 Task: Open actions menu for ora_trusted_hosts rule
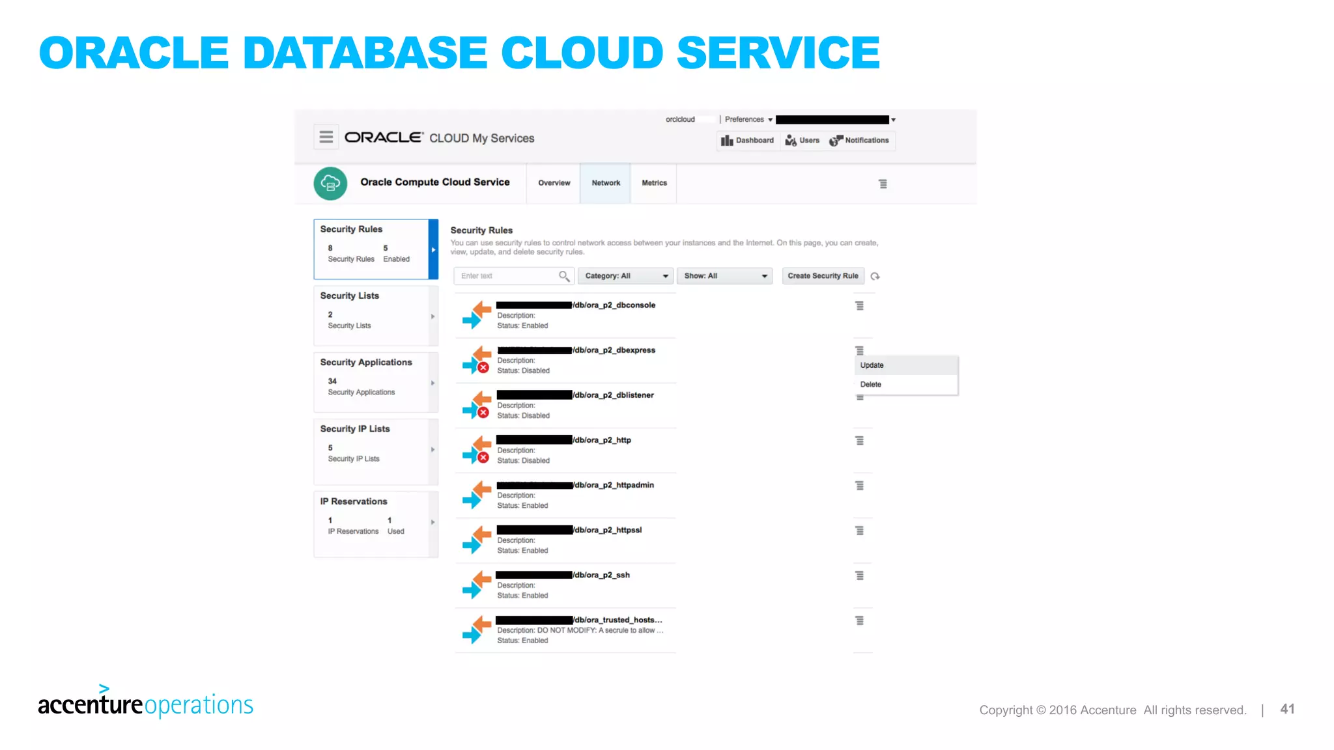[x=859, y=620]
